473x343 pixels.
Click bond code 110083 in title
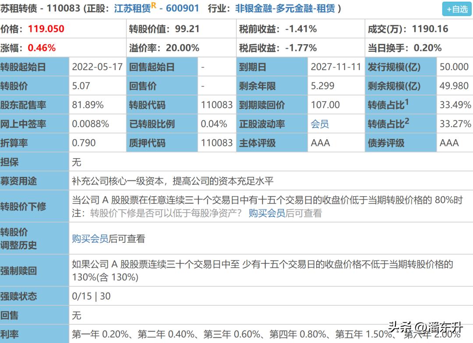point(63,8)
